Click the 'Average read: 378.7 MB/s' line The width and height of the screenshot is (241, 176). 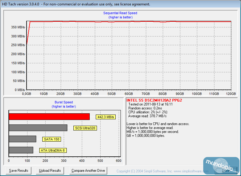click(147, 116)
